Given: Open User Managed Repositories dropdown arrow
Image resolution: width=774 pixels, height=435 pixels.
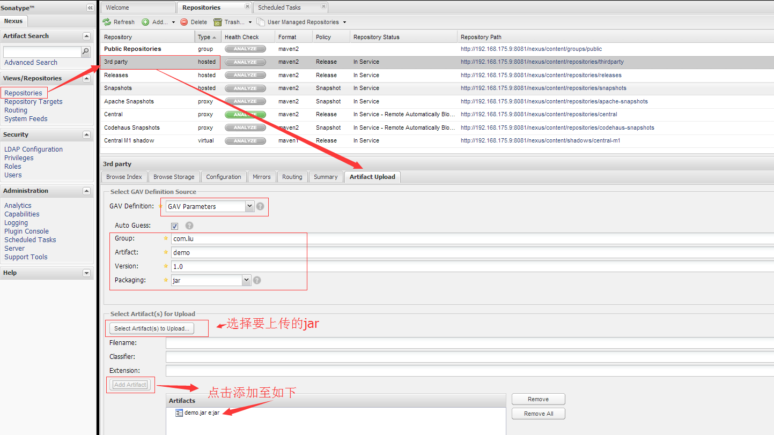Looking at the screenshot, I should (344, 22).
